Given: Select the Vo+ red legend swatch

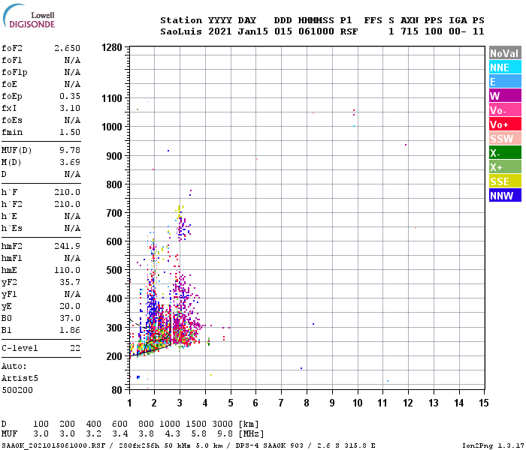Looking at the screenshot, I should click(x=505, y=124).
